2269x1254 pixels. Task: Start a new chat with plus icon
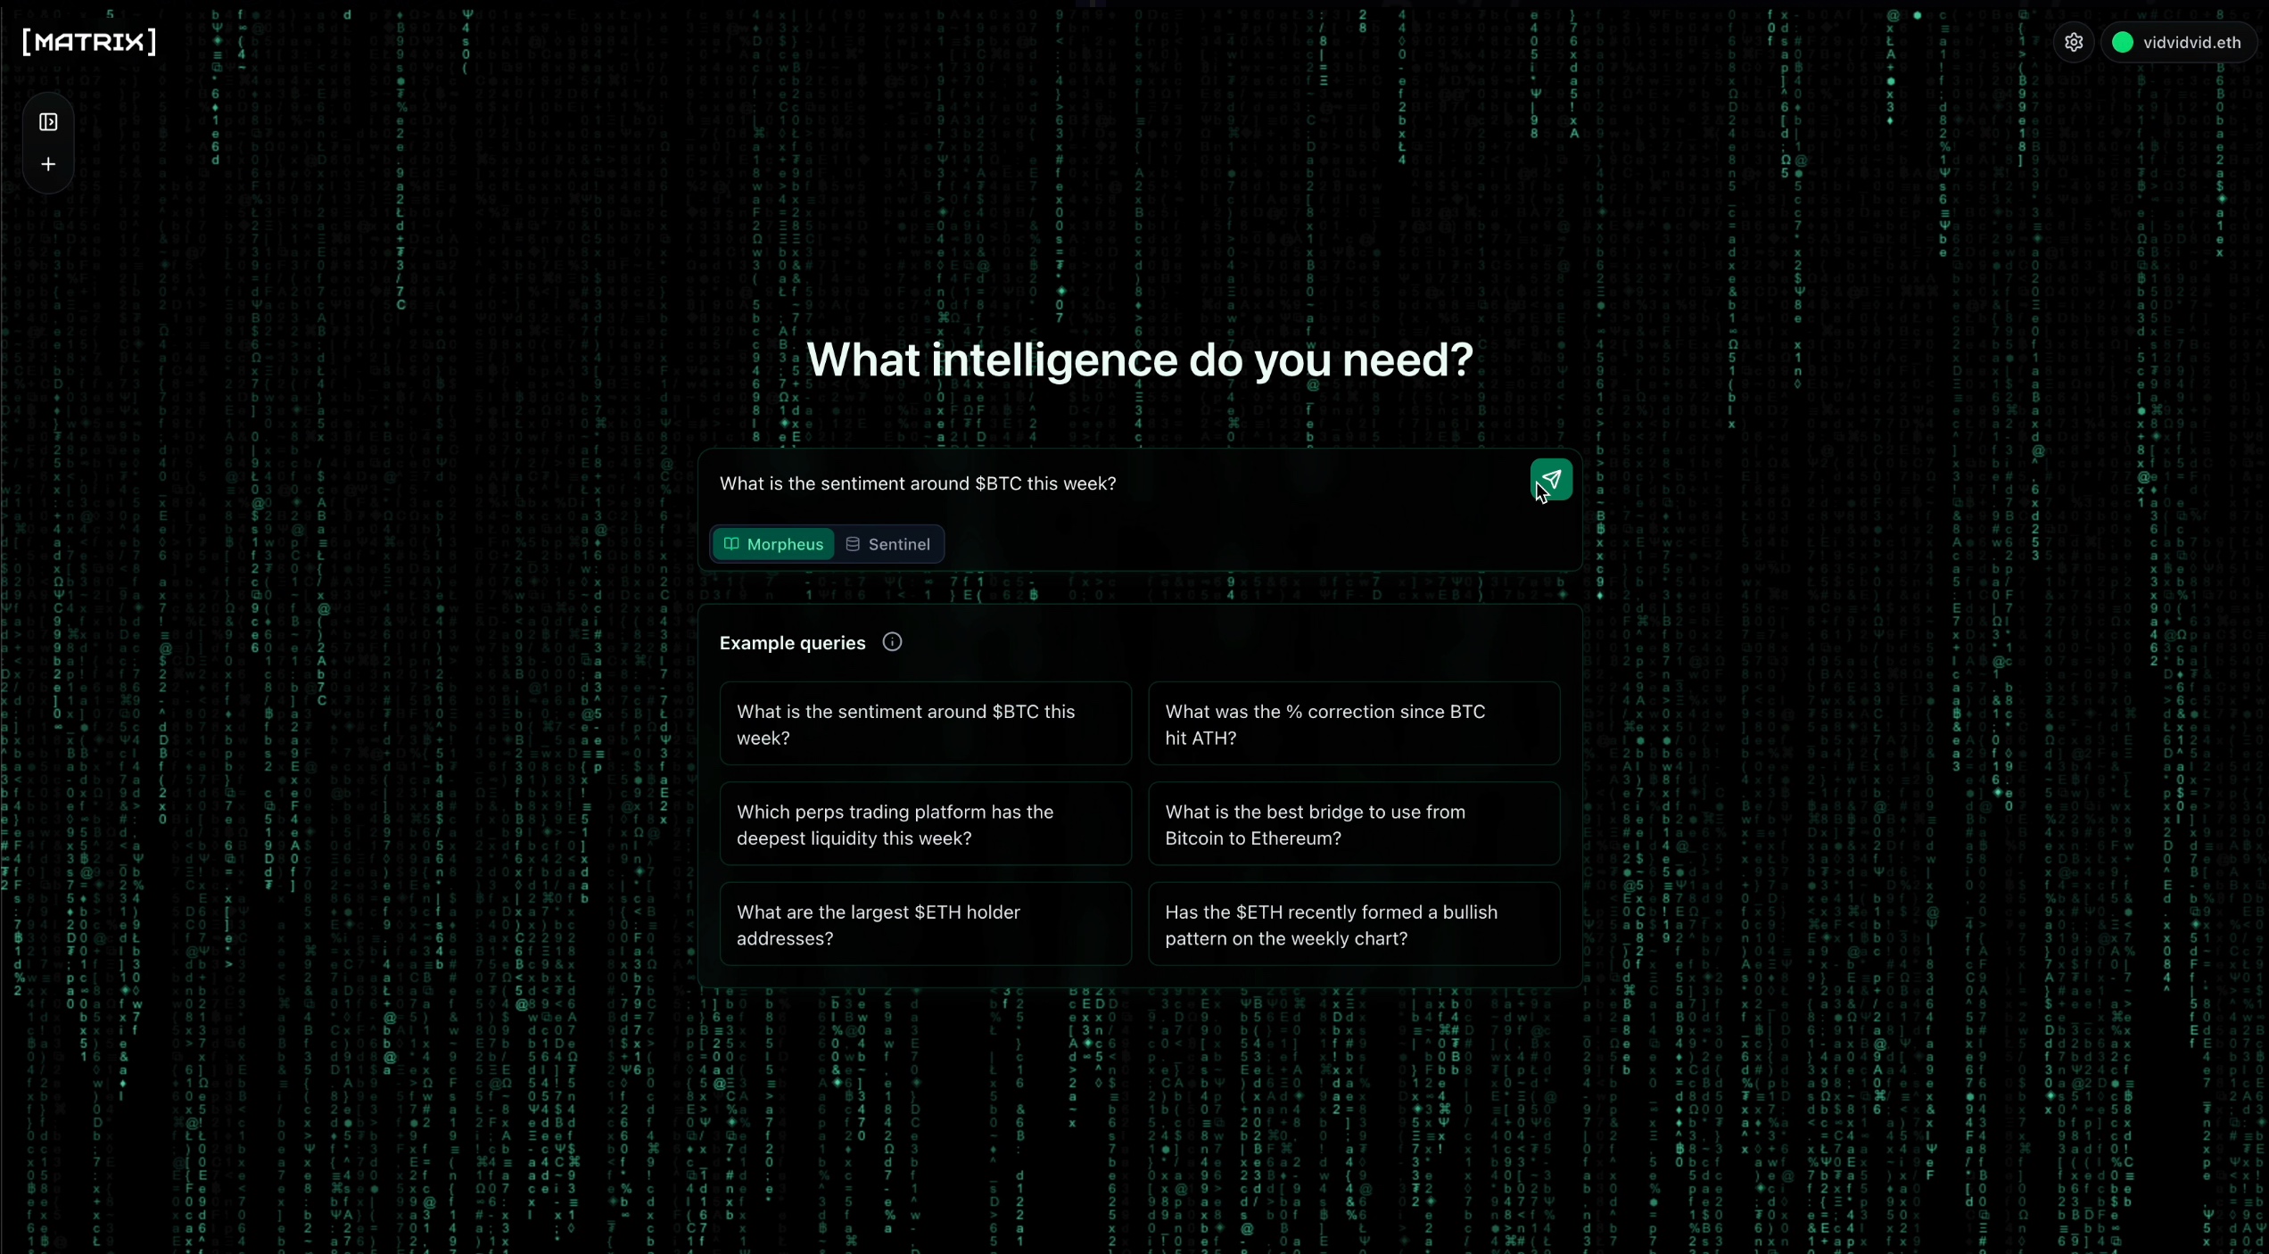(x=48, y=165)
